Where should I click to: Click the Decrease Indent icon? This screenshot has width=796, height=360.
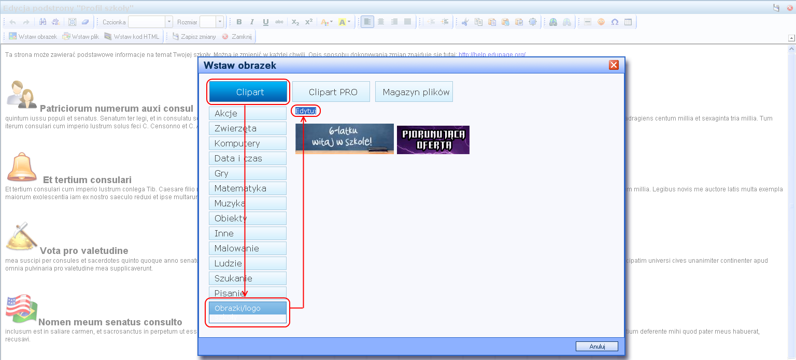tap(431, 22)
